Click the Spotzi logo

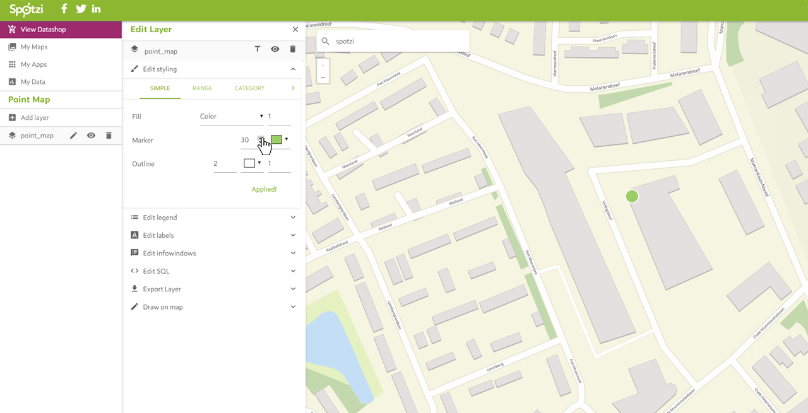(x=27, y=9)
